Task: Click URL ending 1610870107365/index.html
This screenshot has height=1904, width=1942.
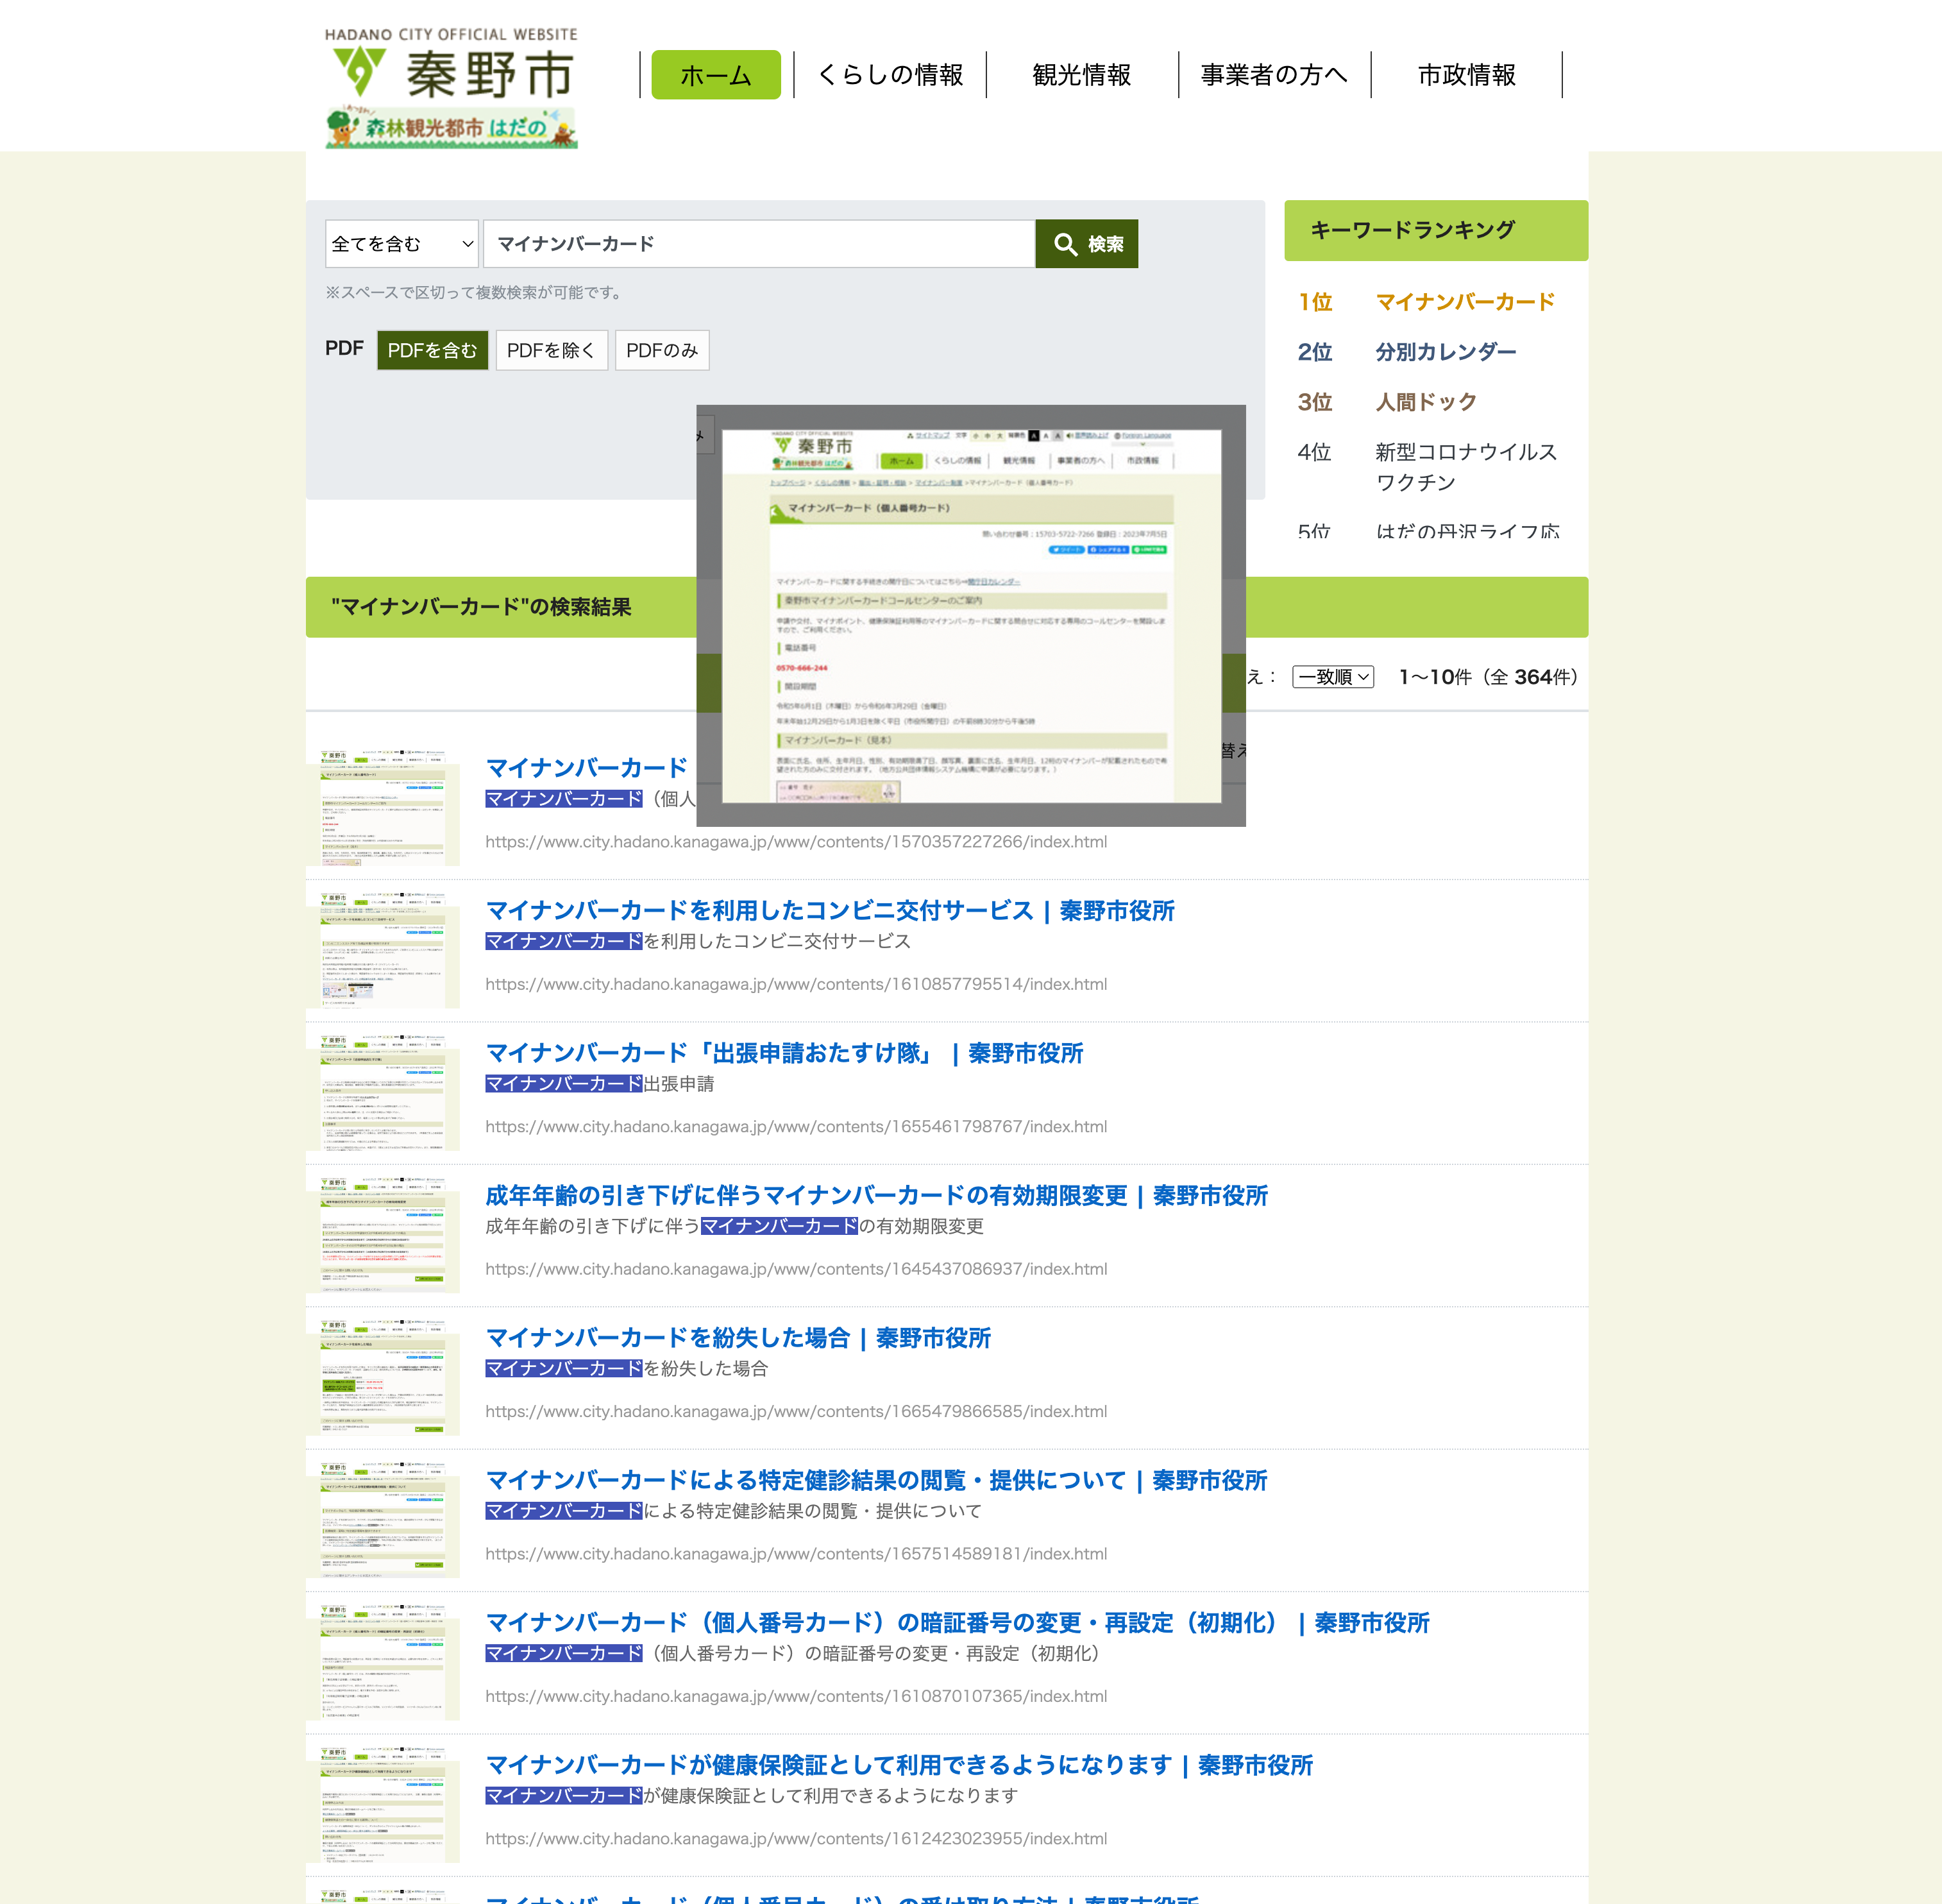Action: coord(795,1697)
